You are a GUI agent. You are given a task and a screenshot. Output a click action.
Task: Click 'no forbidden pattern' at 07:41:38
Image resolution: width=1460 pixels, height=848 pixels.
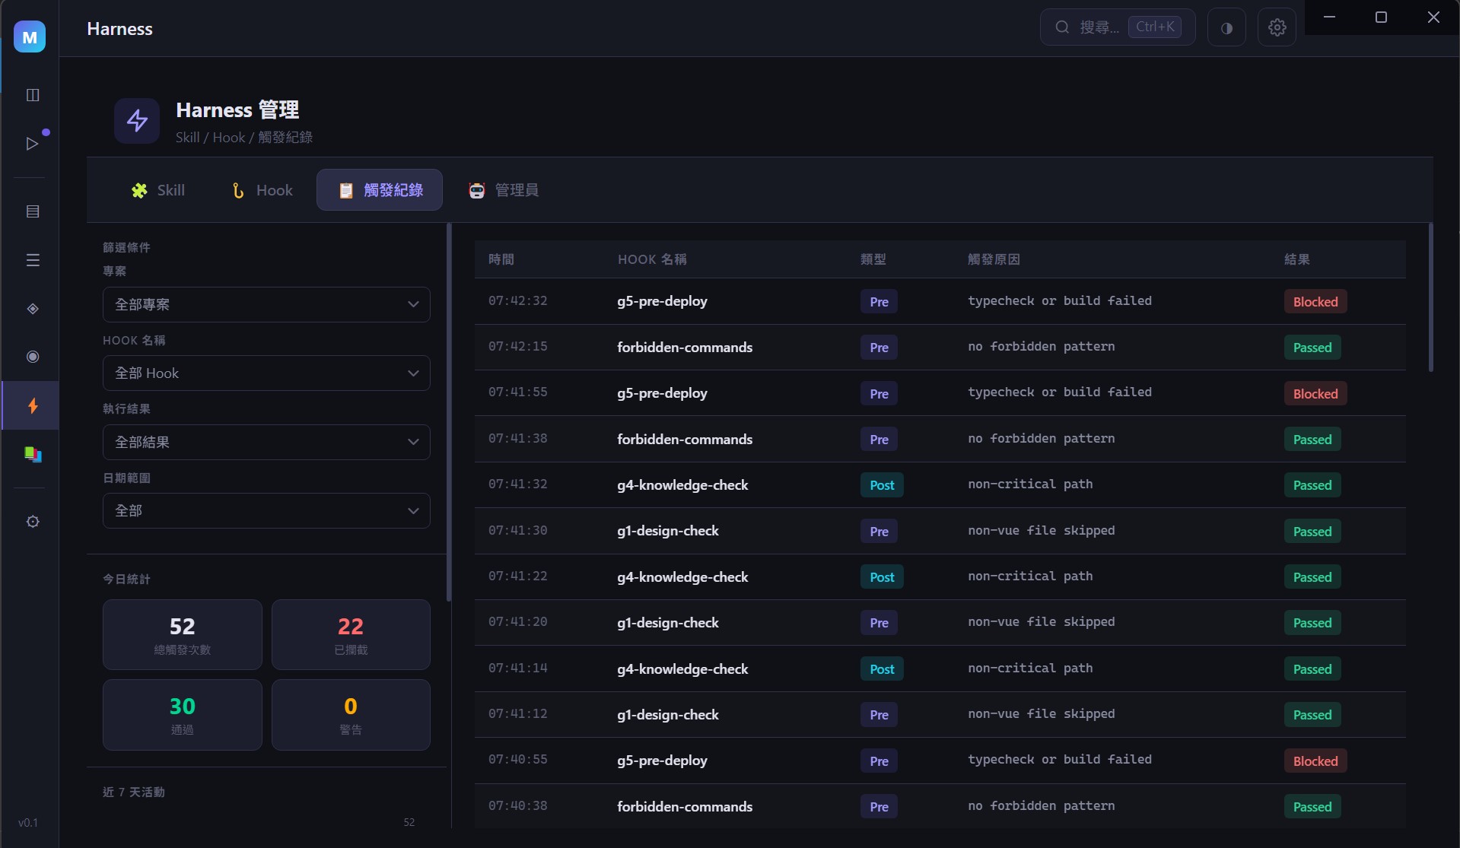(x=1041, y=439)
